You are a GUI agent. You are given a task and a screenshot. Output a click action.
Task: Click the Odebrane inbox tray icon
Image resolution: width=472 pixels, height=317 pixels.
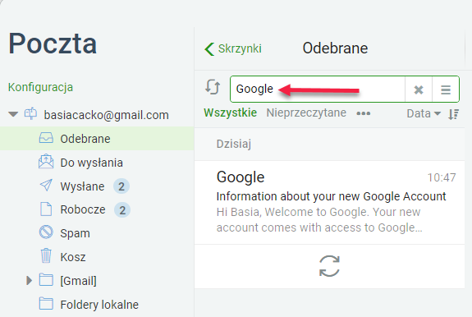46,138
